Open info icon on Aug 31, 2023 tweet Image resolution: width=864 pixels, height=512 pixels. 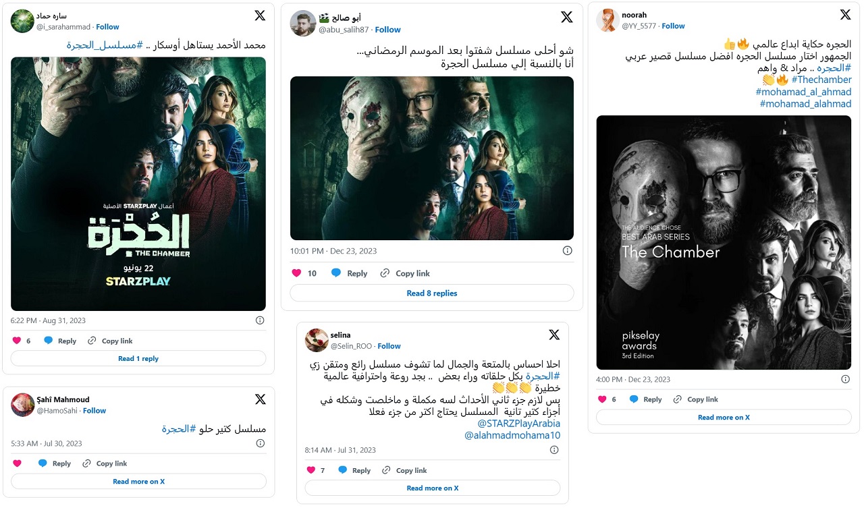pyautogui.click(x=260, y=320)
